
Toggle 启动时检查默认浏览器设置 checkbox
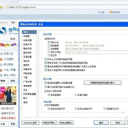pos(46,83)
